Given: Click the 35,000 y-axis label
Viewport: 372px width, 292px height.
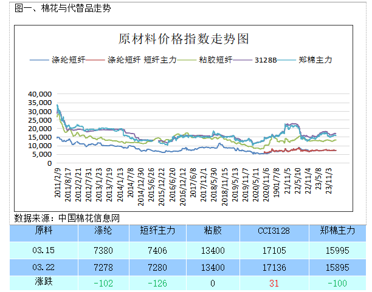Looking at the screenshot, I should (x=40, y=103).
